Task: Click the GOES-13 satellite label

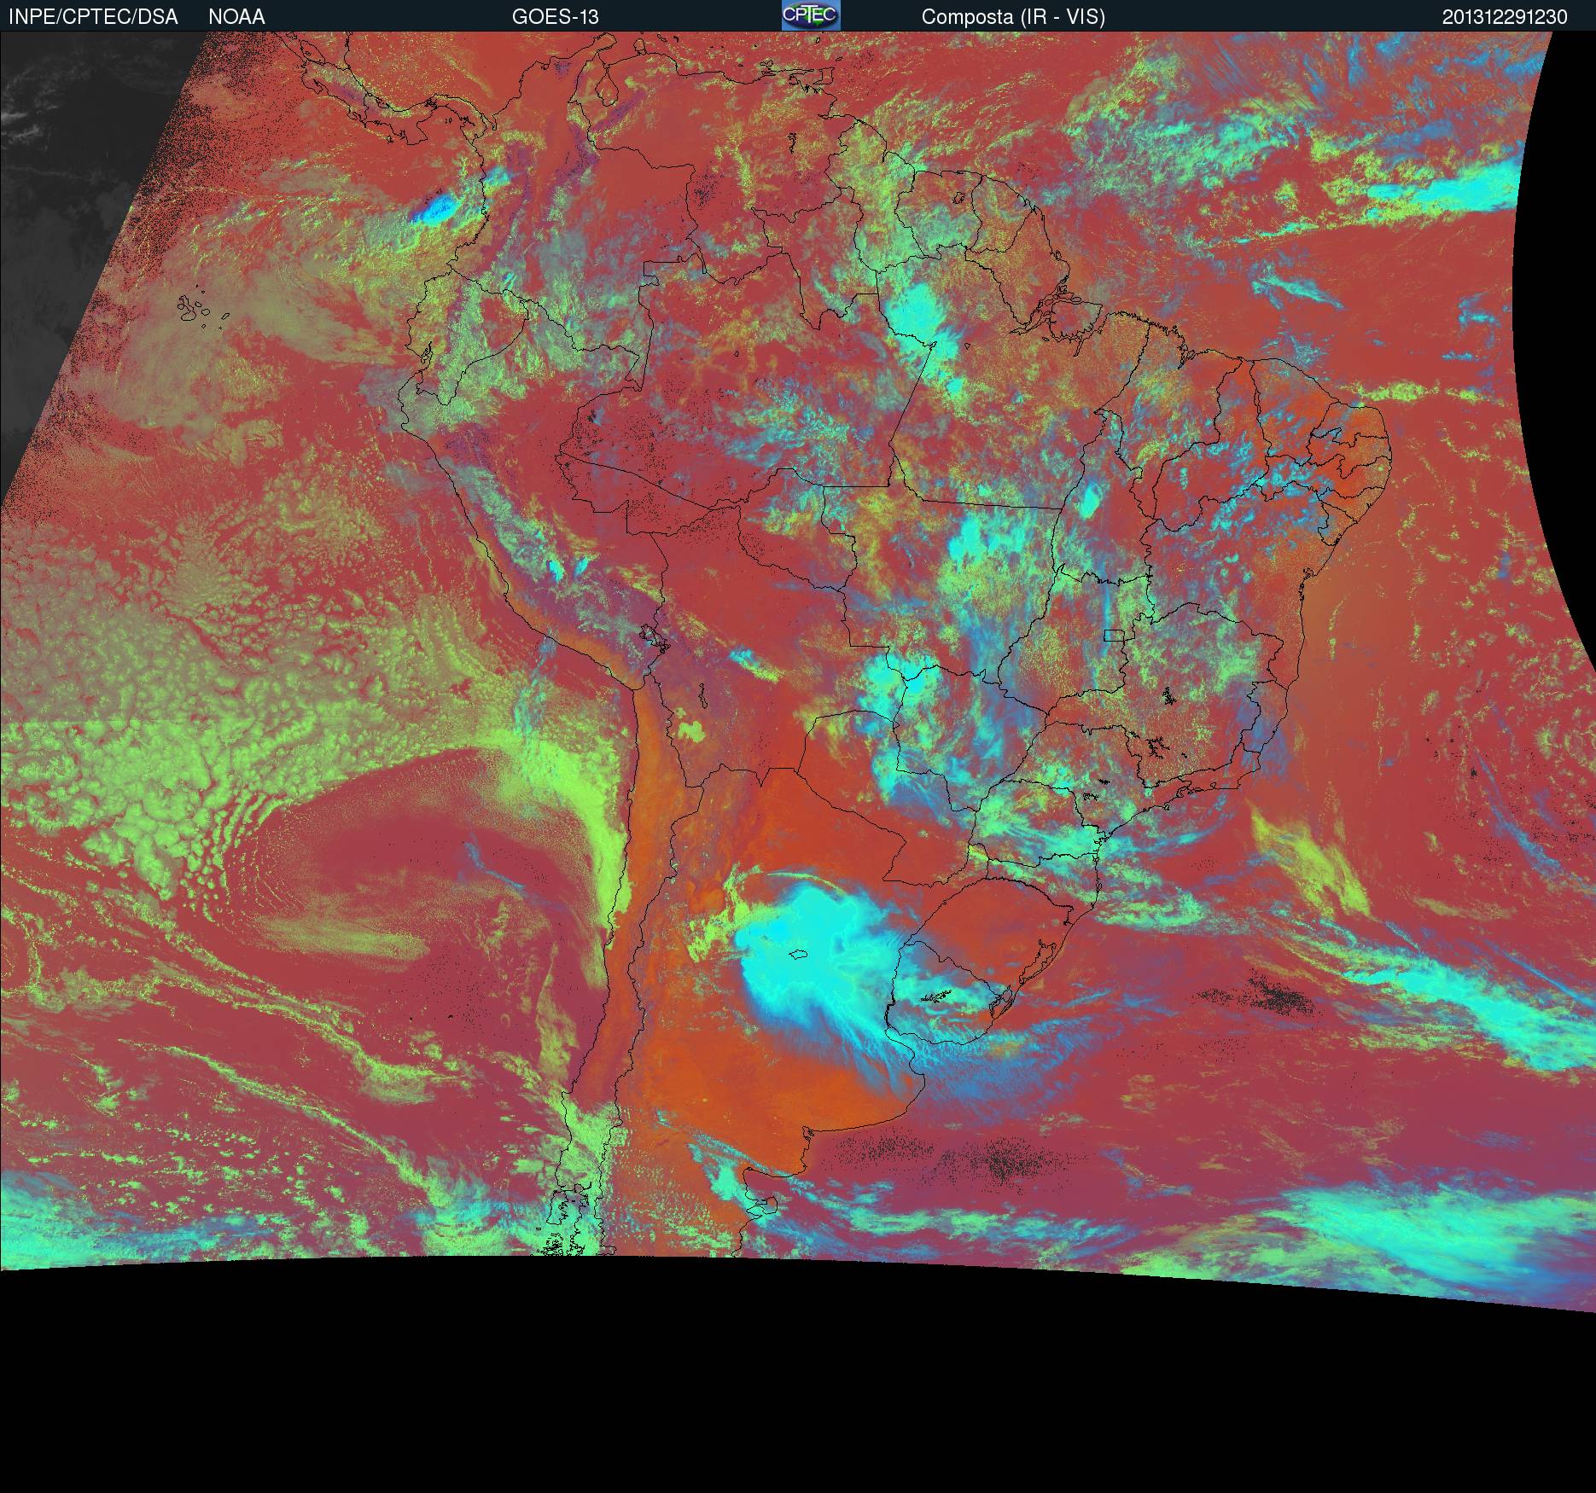Action: coord(556,17)
